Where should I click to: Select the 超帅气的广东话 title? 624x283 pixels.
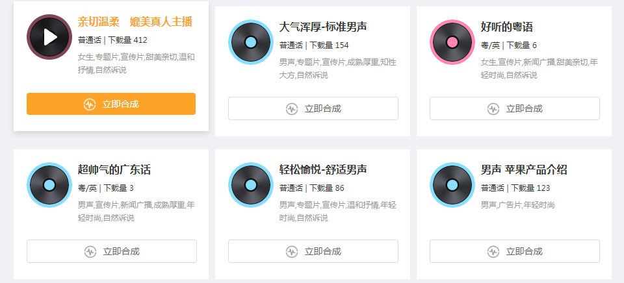pos(114,170)
